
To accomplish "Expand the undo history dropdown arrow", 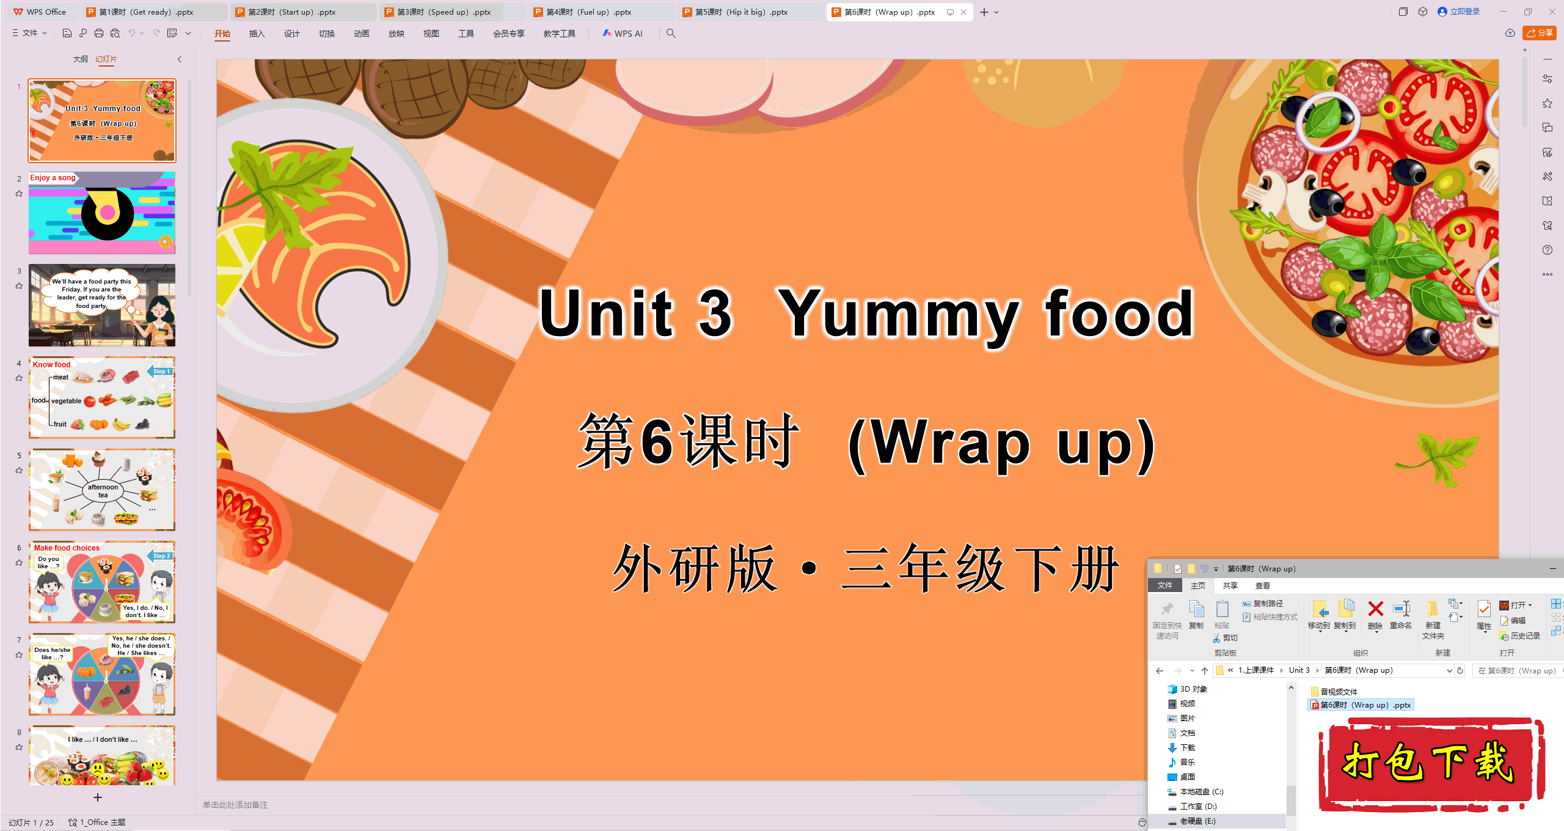I will click(x=142, y=33).
